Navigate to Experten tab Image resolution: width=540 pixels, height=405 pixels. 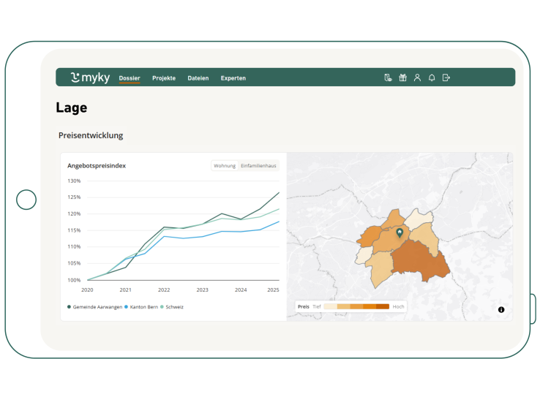pos(233,78)
